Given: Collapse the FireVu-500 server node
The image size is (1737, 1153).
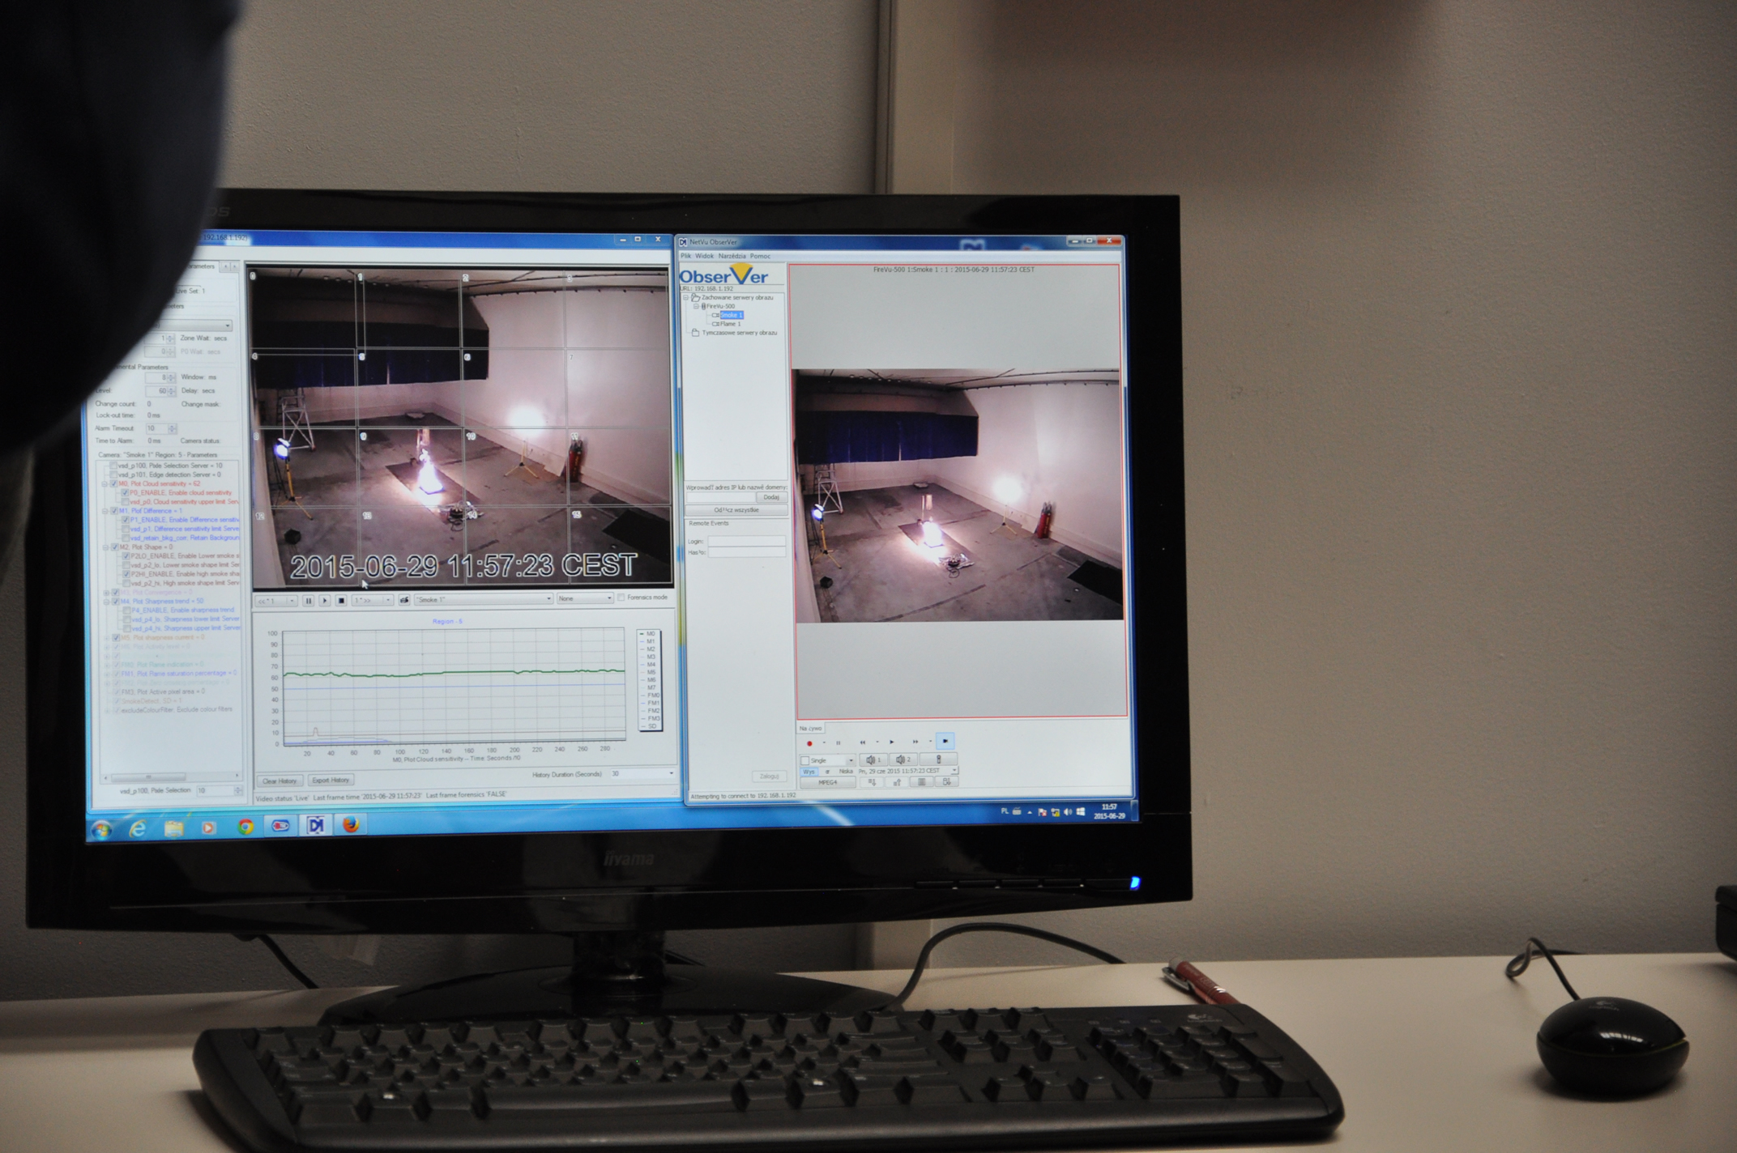Looking at the screenshot, I should click(x=696, y=306).
